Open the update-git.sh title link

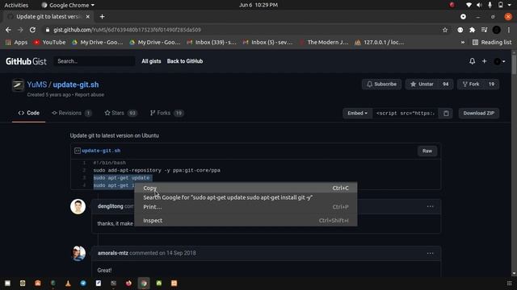pyautogui.click(x=76, y=85)
